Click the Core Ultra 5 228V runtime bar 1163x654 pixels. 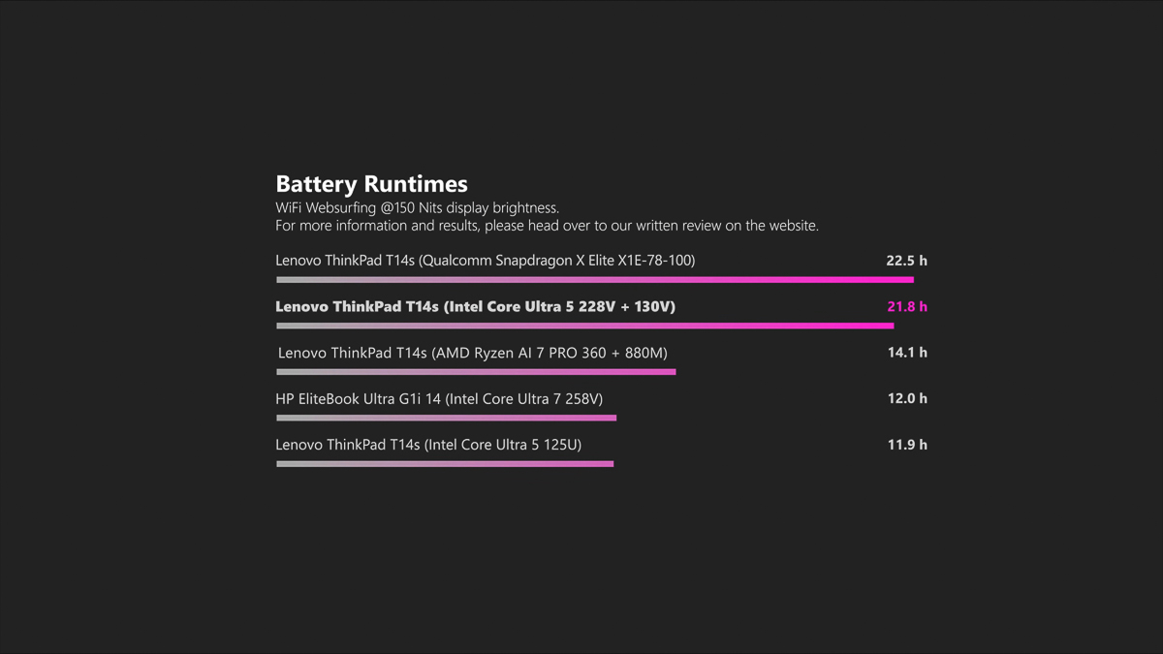[x=584, y=326]
